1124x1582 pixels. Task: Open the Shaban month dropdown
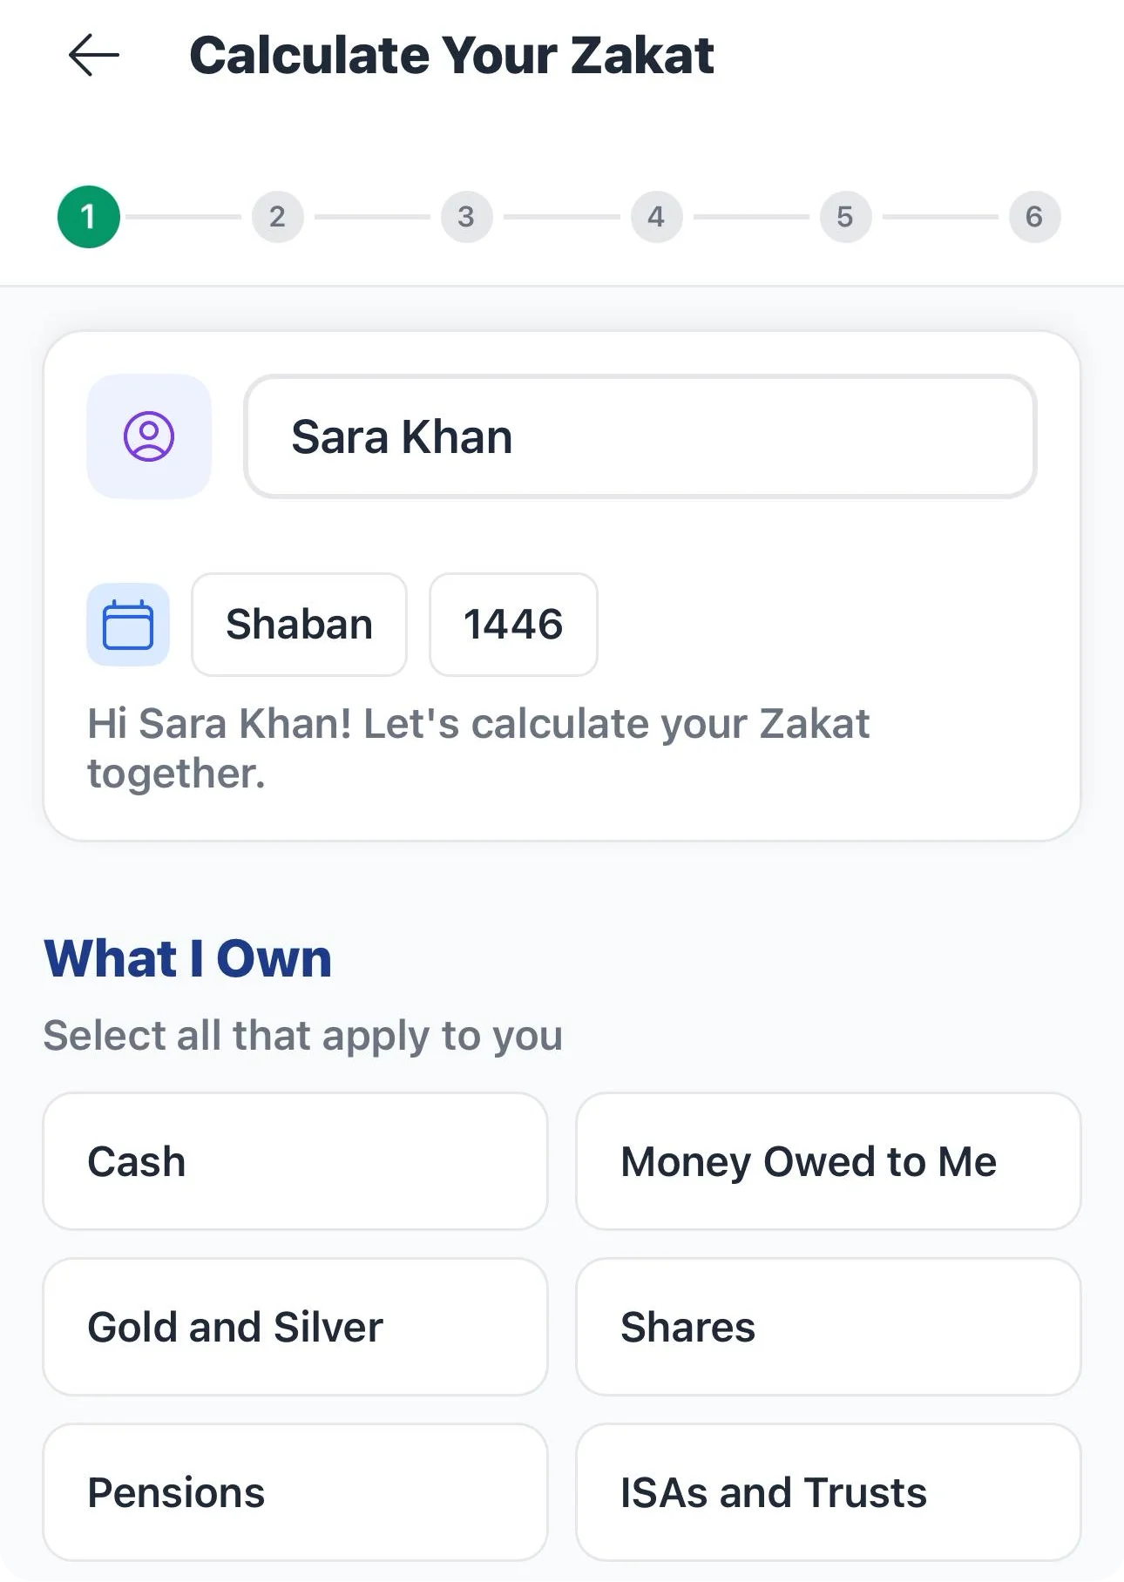pos(299,625)
